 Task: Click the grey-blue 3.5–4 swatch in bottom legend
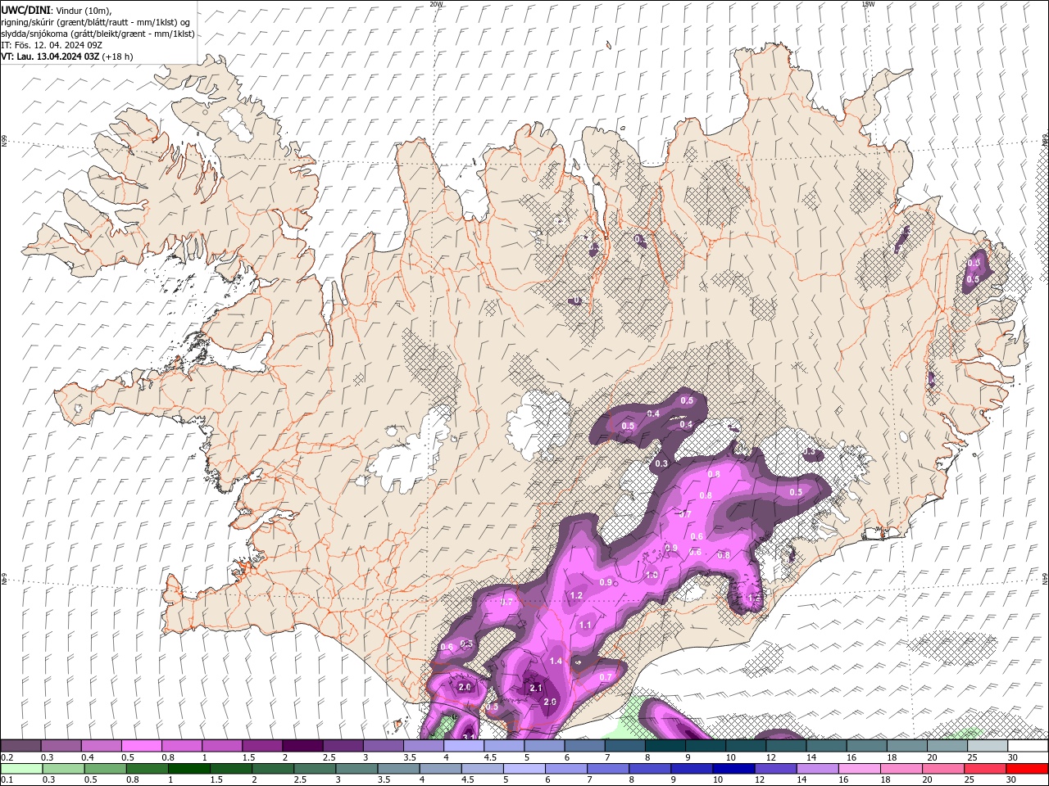[x=398, y=769]
